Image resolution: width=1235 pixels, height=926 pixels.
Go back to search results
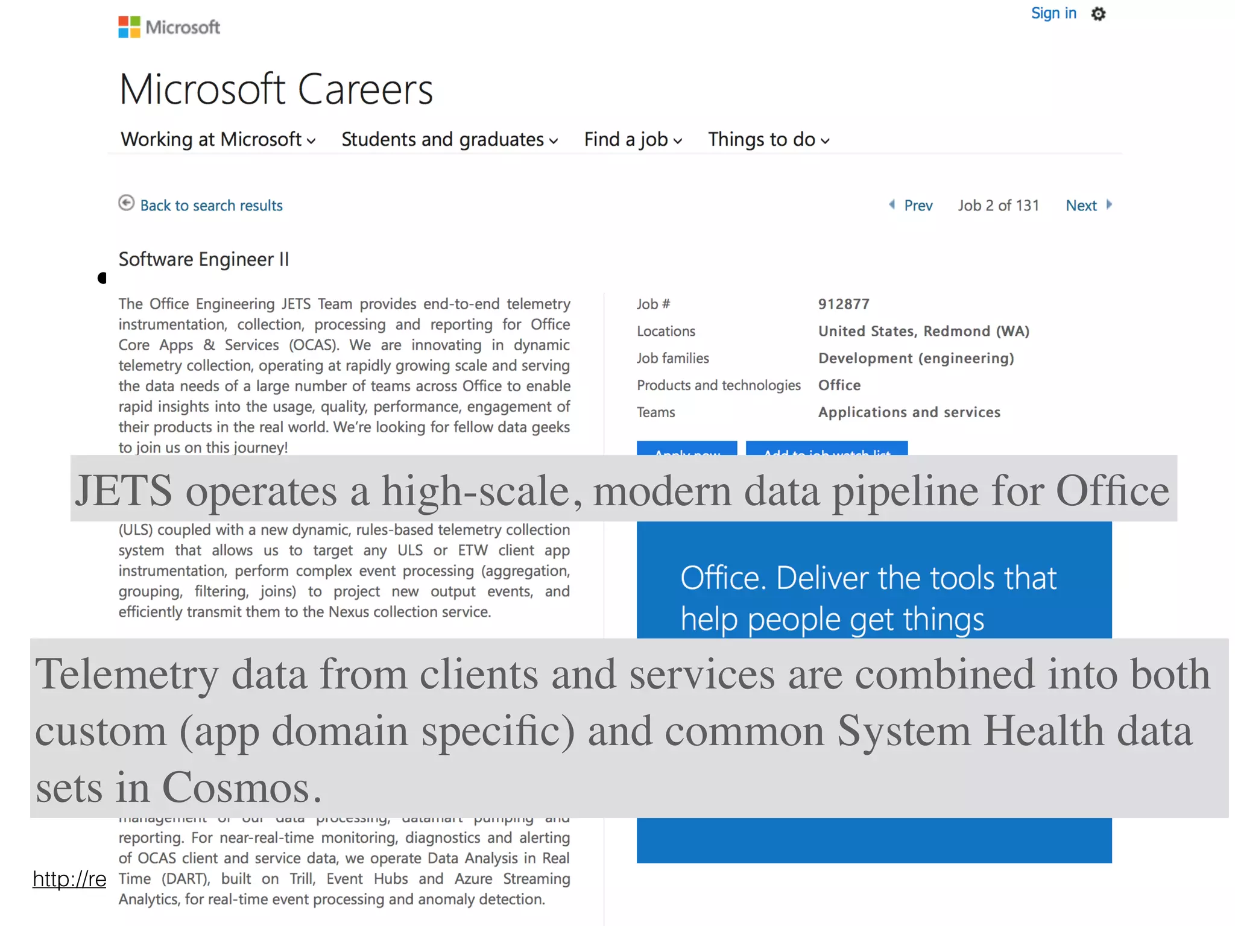(x=211, y=206)
